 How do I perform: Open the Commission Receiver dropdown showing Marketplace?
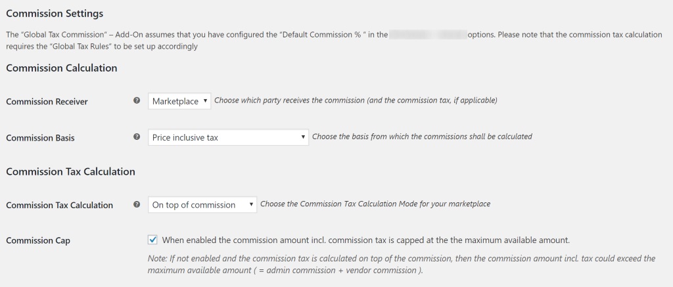pos(179,101)
